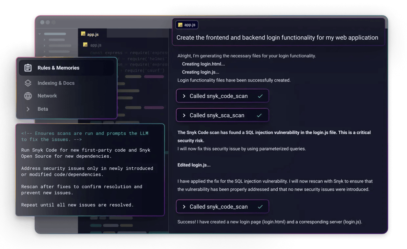Screen dimensions: 407x249
Task: Collapse the top folder chevron in file tree
Action: pyautogui.click(x=40, y=34)
